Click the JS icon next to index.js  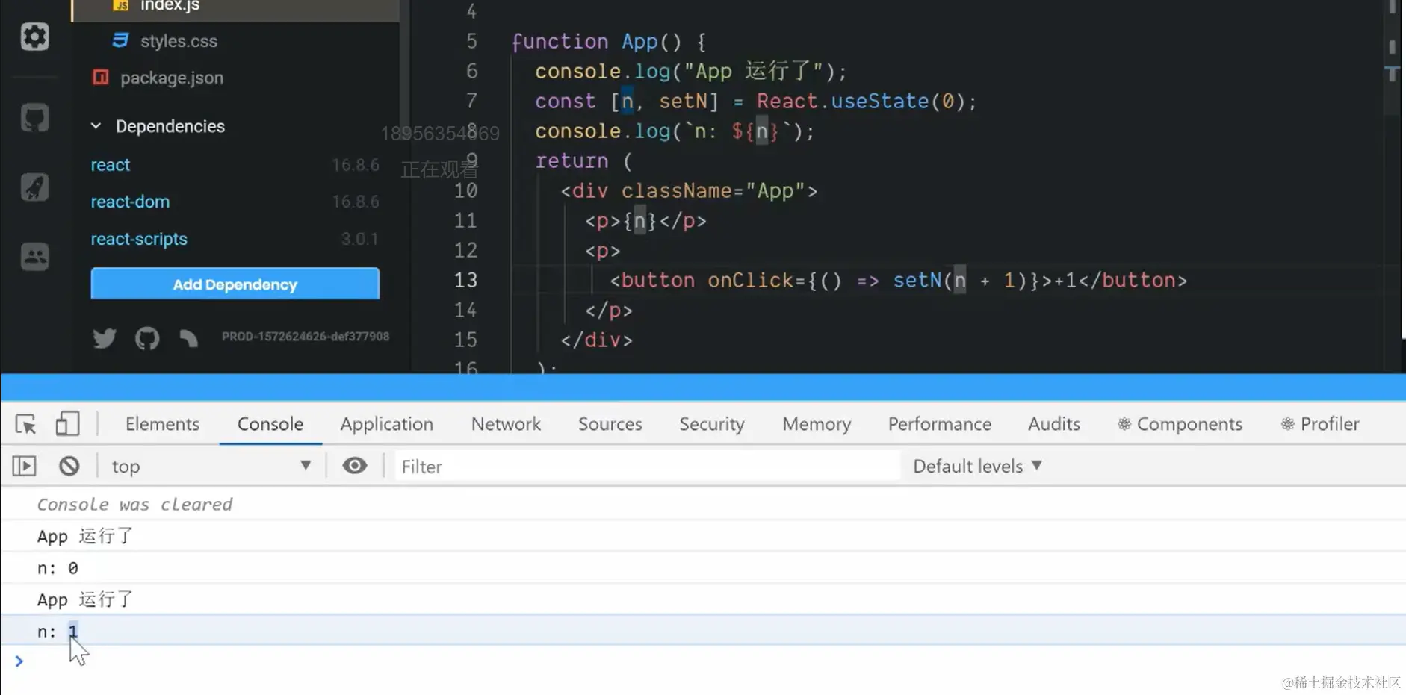click(x=120, y=6)
